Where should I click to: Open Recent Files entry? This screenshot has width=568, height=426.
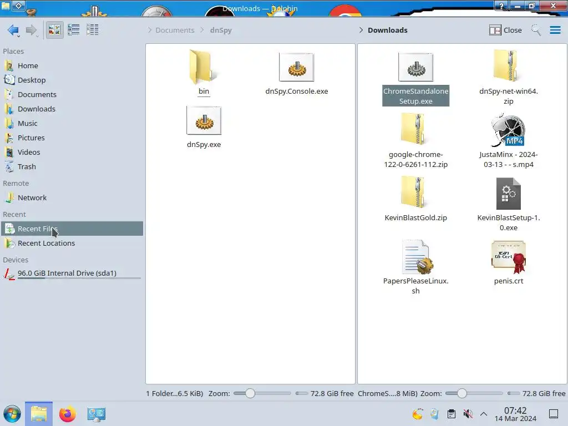(72, 229)
